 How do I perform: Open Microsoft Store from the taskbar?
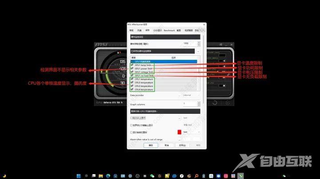tap(115, 176)
